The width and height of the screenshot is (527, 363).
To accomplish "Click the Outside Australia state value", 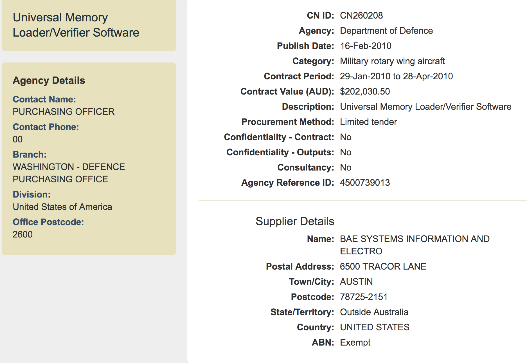I will click(x=374, y=312).
